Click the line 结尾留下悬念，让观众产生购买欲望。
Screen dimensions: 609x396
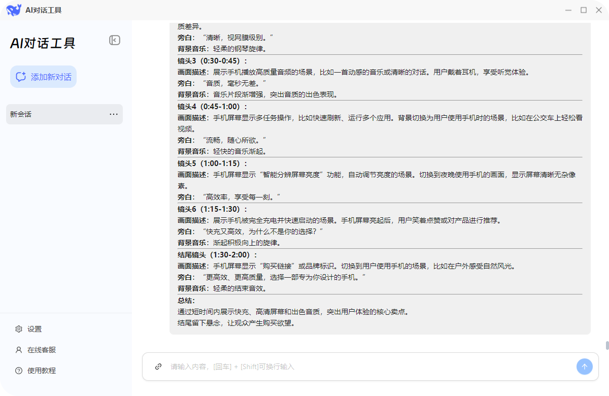point(236,323)
